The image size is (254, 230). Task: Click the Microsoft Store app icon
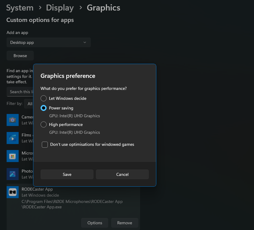[12, 156]
